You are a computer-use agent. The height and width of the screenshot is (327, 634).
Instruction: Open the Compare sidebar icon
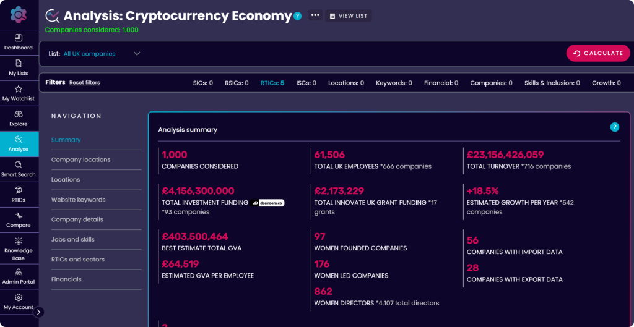(x=19, y=216)
